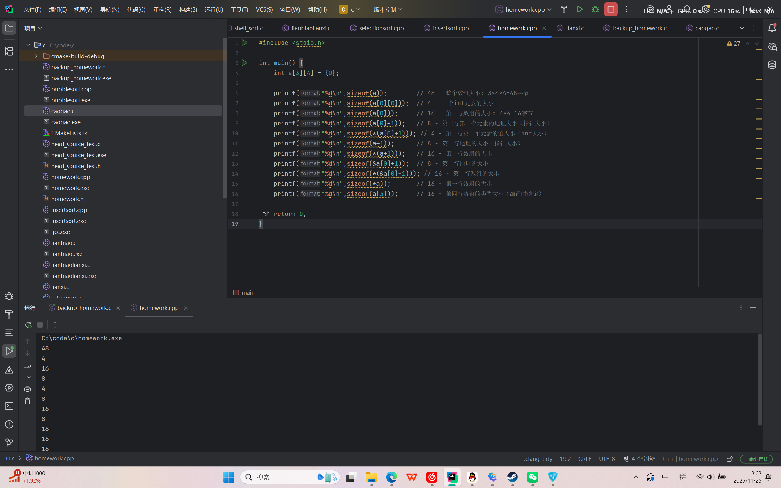Viewport: 781px width, 488px height.
Task: Stop the running program with red square
Action: tap(610, 9)
